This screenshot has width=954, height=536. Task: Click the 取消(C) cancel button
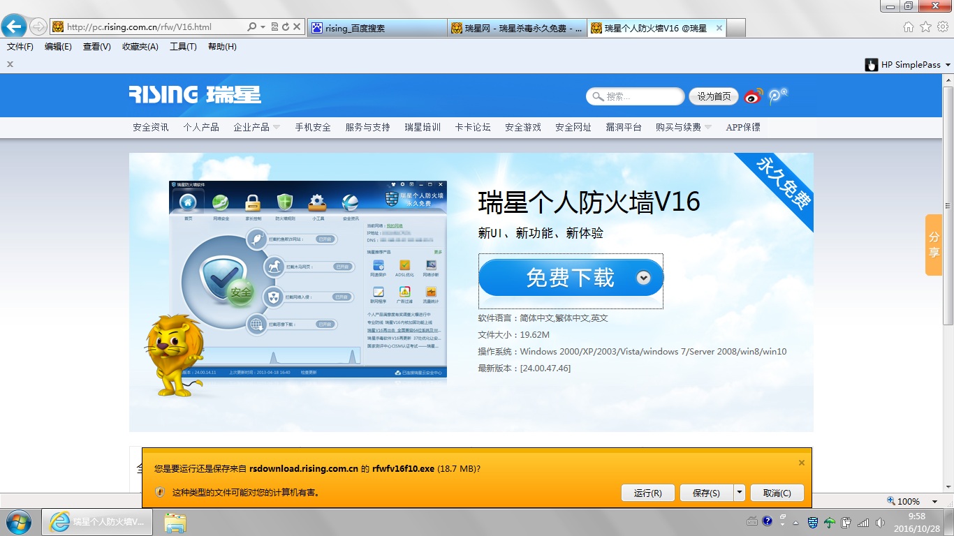[x=777, y=493]
